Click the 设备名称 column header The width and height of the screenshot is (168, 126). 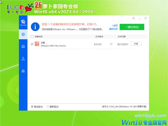(39, 36)
